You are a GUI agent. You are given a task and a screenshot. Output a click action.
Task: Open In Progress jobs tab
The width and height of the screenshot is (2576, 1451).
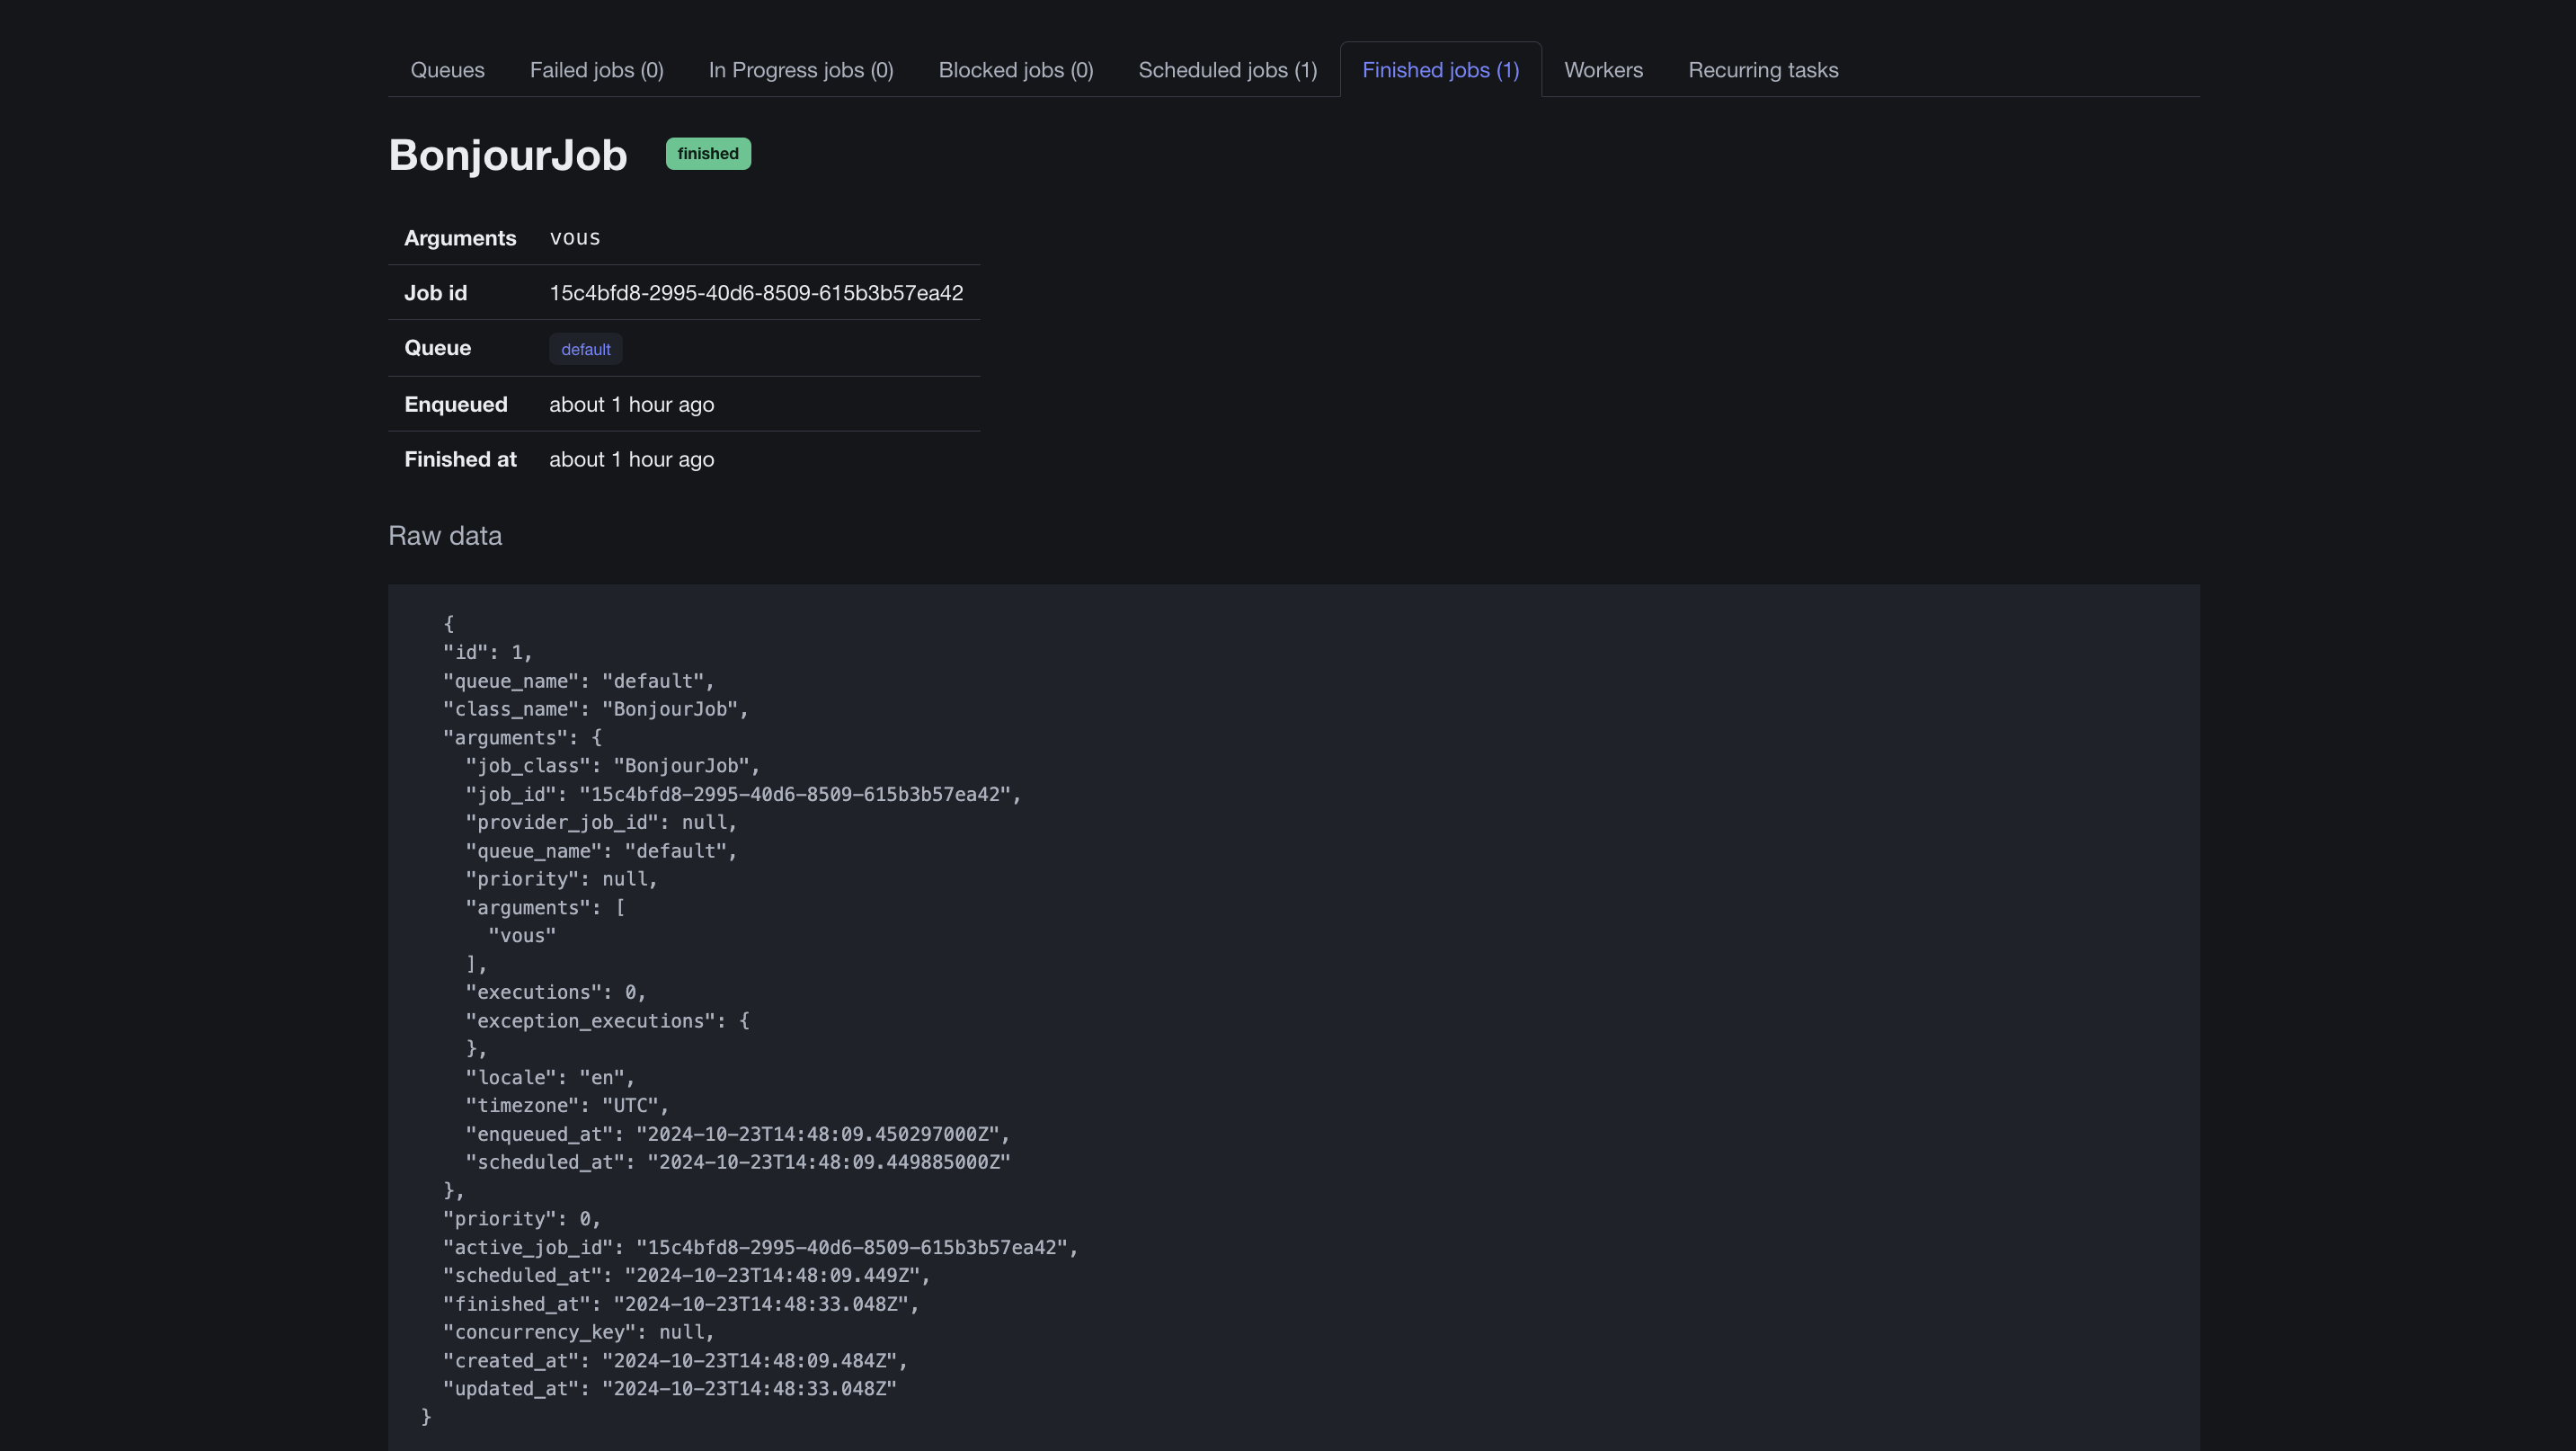[800, 70]
